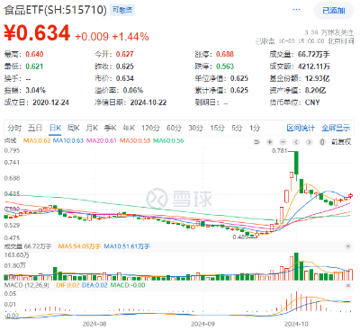Click the 0.485 low price marker

(240, 237)
